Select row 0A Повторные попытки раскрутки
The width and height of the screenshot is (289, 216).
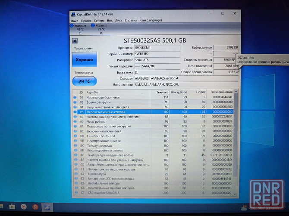coord(153,127)
